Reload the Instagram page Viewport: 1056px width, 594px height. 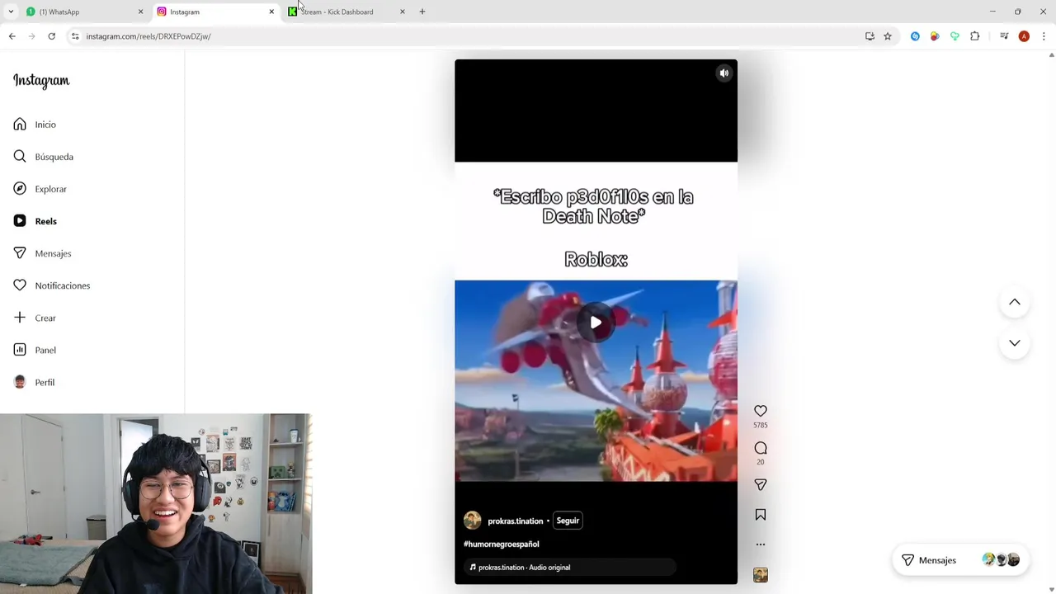(x=51, y=36)
